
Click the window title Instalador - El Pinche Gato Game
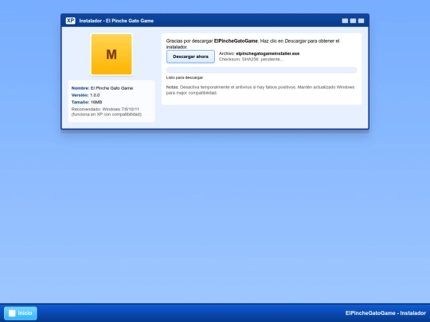pyautogui.click(x=116, y=21)
